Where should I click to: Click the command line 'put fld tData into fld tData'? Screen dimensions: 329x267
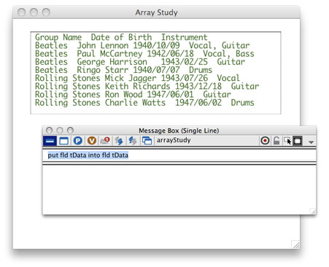pyautogui.click(x=88, y=155)
